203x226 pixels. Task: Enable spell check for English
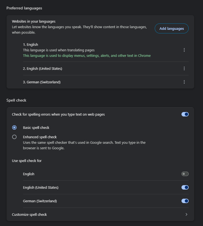[185, 174]
